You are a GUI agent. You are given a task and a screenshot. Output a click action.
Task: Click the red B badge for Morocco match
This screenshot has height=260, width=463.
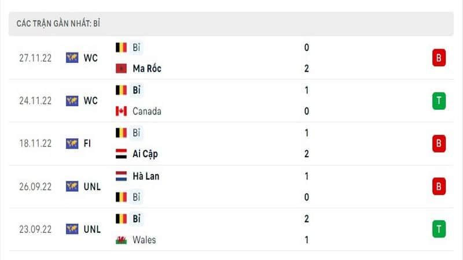tap(439, 58)
